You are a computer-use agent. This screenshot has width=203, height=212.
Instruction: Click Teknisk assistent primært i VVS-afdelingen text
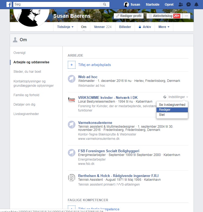coord(109,185)
